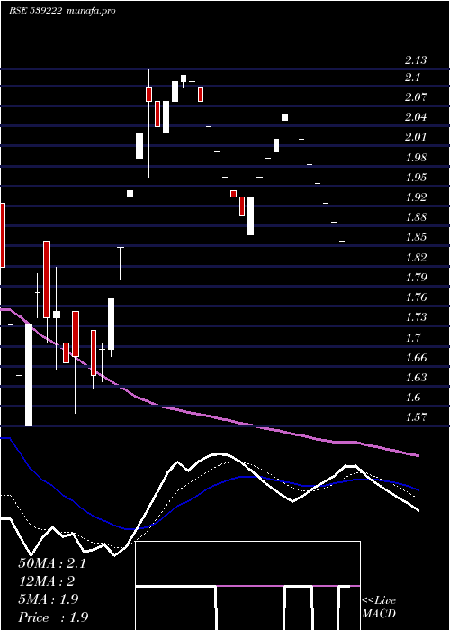The width and height of the screenshot is (450, 631).
Task: Click the 1.76 price axis label
Action: pos(416,297)
